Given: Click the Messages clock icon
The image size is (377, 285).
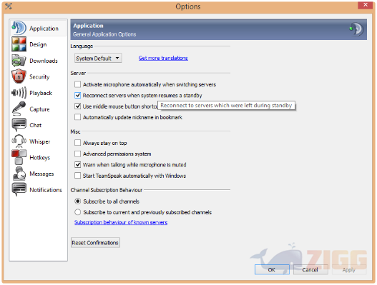Looking at the screenshot, I should click(19, 174).
